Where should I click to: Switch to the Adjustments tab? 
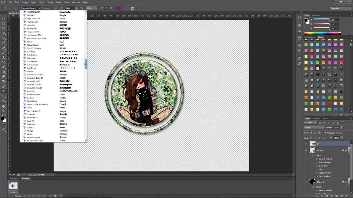point(310,37)
